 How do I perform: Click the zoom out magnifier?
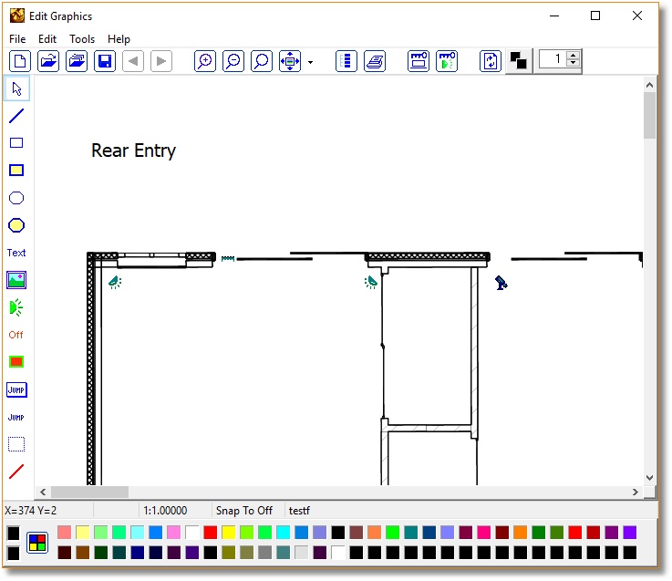point(233,61)
